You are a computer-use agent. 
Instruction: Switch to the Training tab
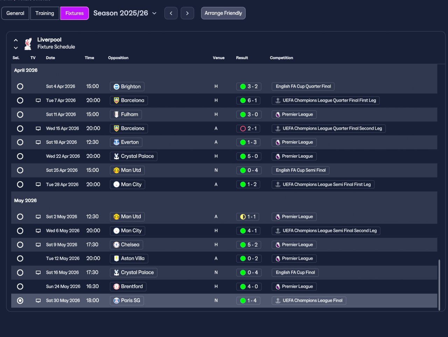point(45,13)
